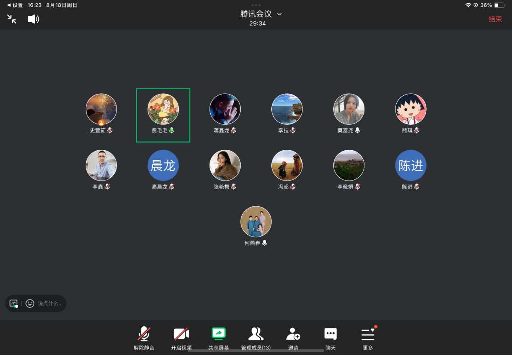The height and width of the screenshot is (355, 512).
Task: Click 何燕春's family photo avatar
Action: click(x=256, y=222)
